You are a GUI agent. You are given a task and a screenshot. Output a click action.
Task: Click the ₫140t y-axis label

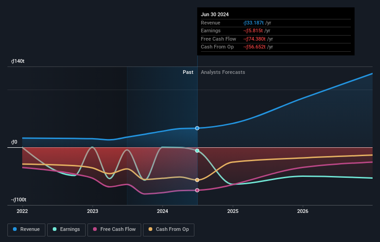(x=18, y=61)
